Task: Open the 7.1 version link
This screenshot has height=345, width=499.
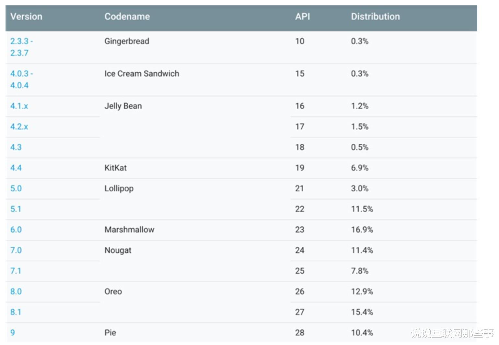Action: point(16,271)
